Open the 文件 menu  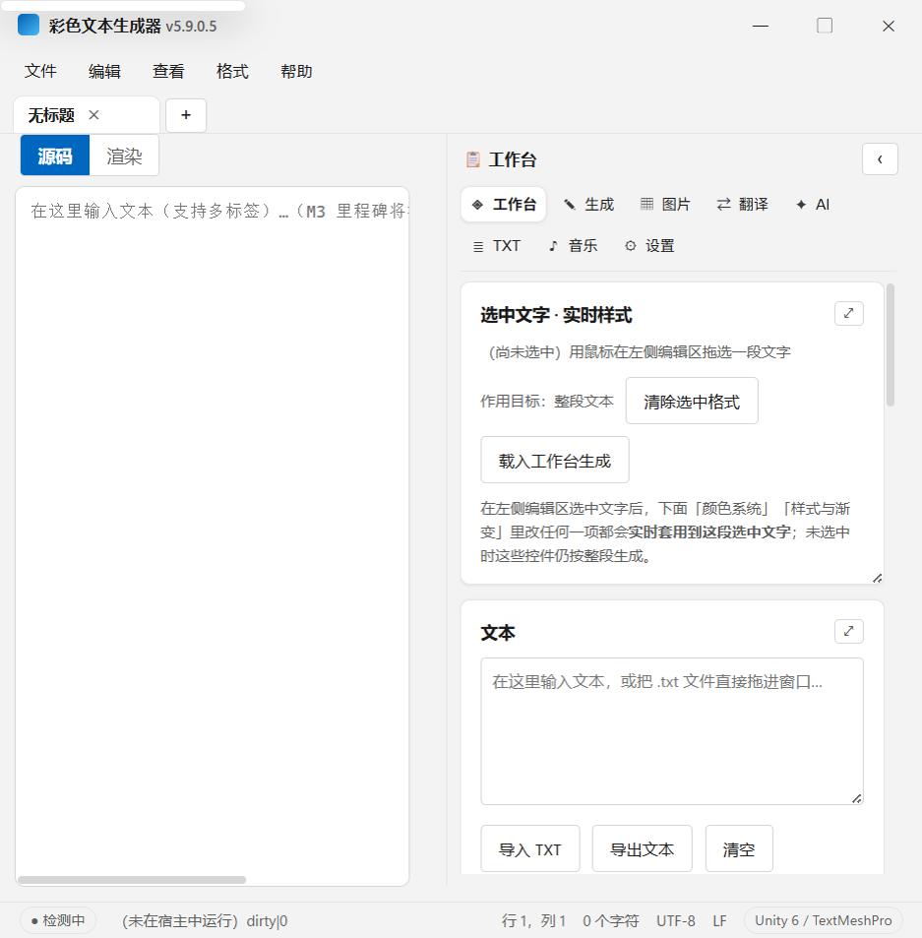coord(40,71)
